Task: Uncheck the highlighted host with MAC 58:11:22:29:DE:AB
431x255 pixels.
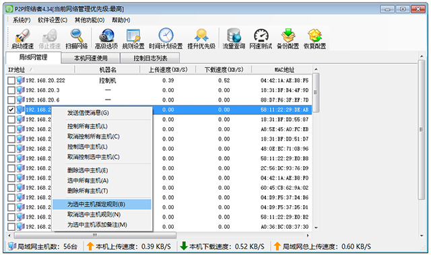Action: pyautogui.click(x=11, y=110)
